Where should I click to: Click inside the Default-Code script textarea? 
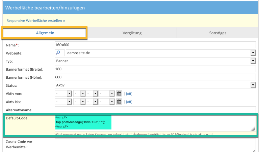click(x=155, y=123)
